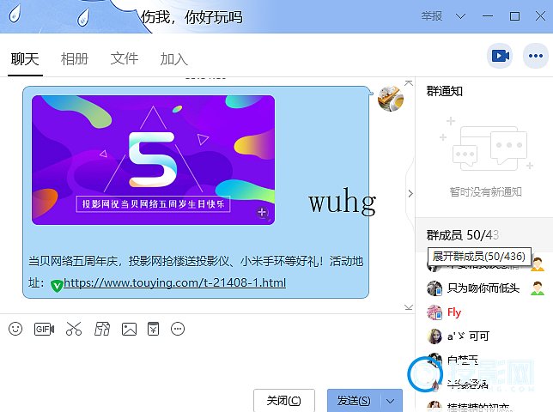Select group member Fly
The height and width of the screenshot is (412, 553).
pyautogui.click(x=454, y=312)
